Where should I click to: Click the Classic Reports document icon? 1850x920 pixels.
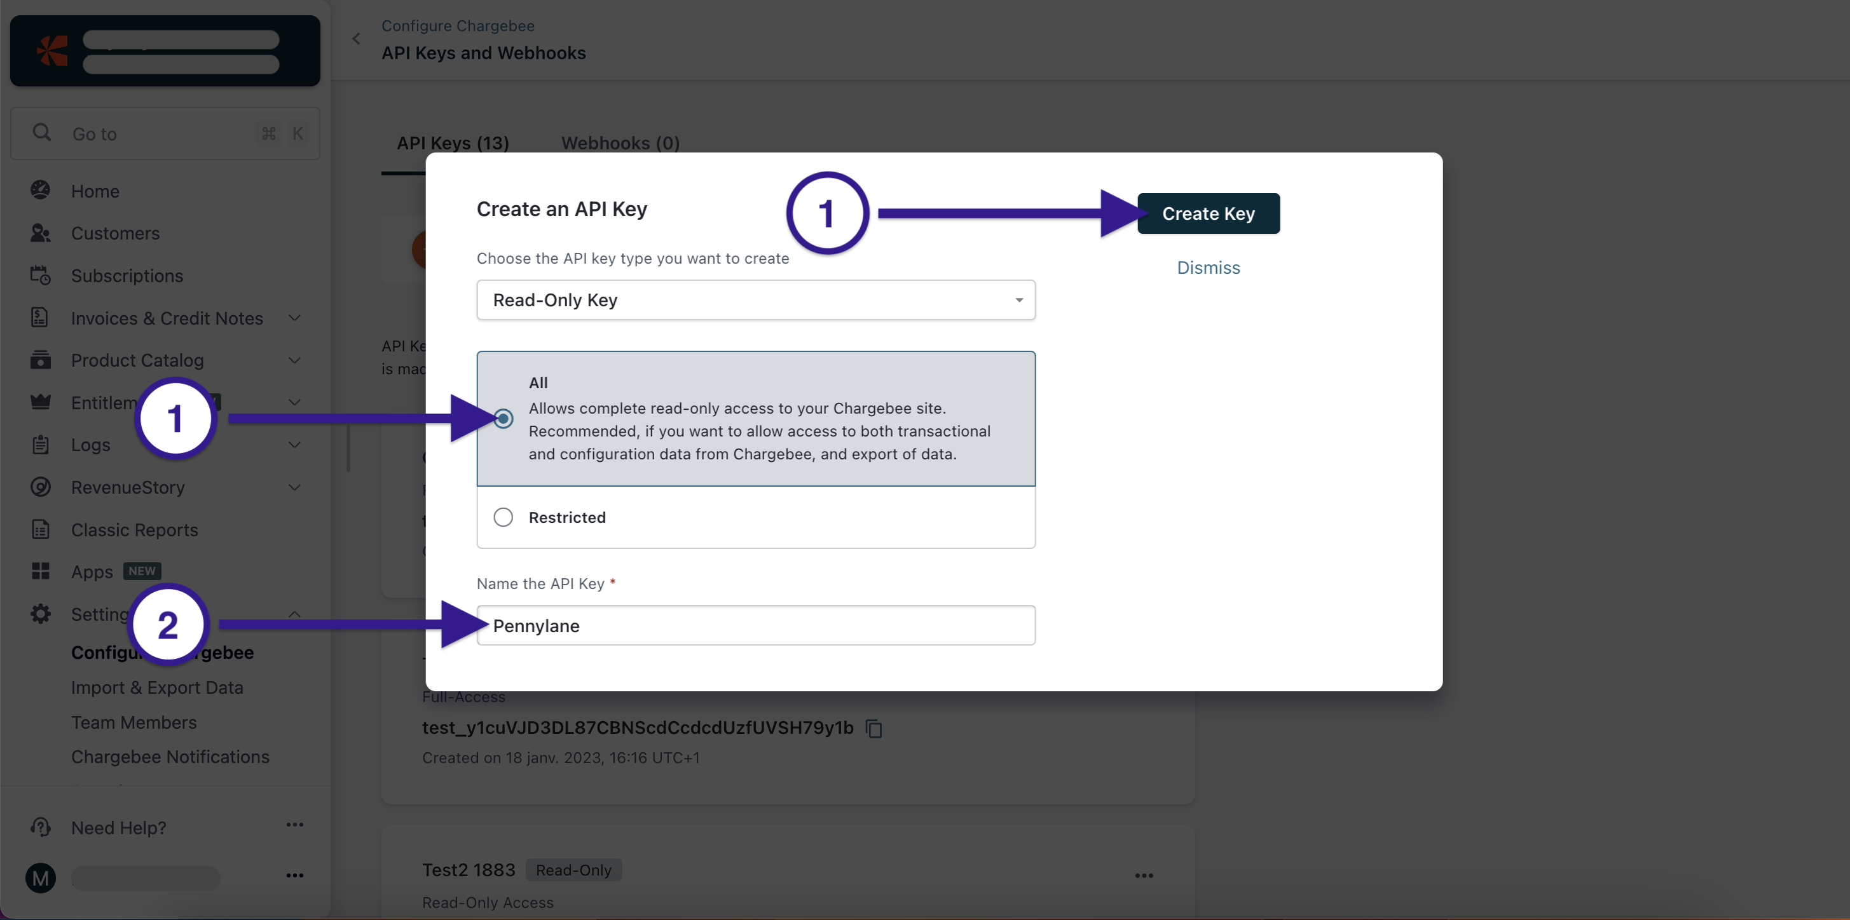[40, 529]
